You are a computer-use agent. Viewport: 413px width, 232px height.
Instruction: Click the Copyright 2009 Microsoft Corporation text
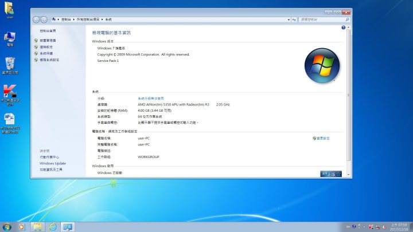tap(143, 54)
